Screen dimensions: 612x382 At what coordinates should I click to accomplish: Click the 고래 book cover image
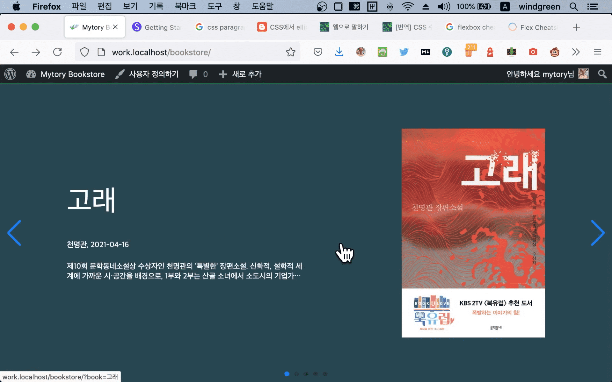tap(473, 233)
